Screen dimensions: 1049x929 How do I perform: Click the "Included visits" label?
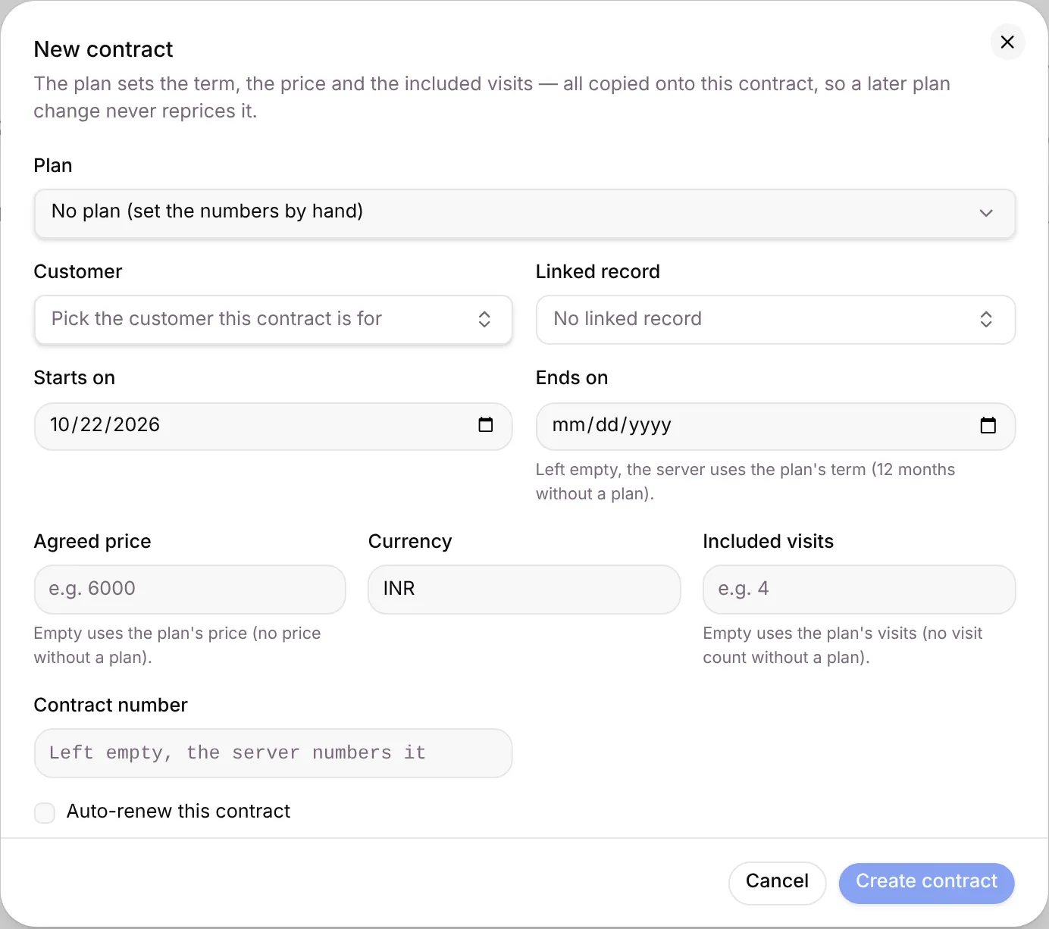[x=768, y=542]
